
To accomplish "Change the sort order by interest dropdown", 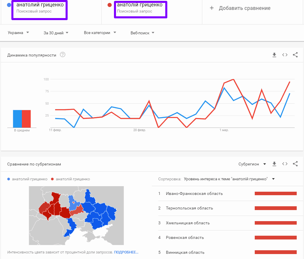I will [229, 179].
